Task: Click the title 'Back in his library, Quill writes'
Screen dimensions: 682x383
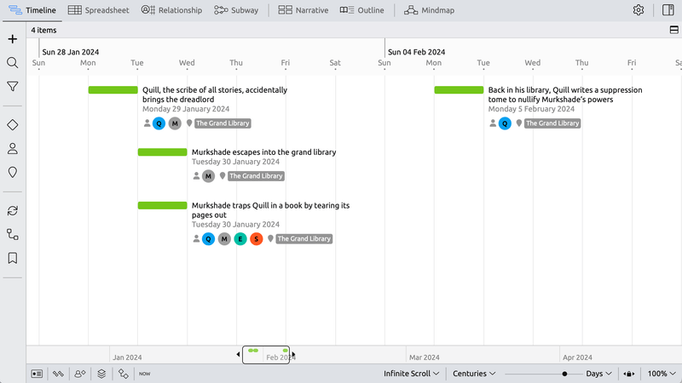Action: [565, 94]
